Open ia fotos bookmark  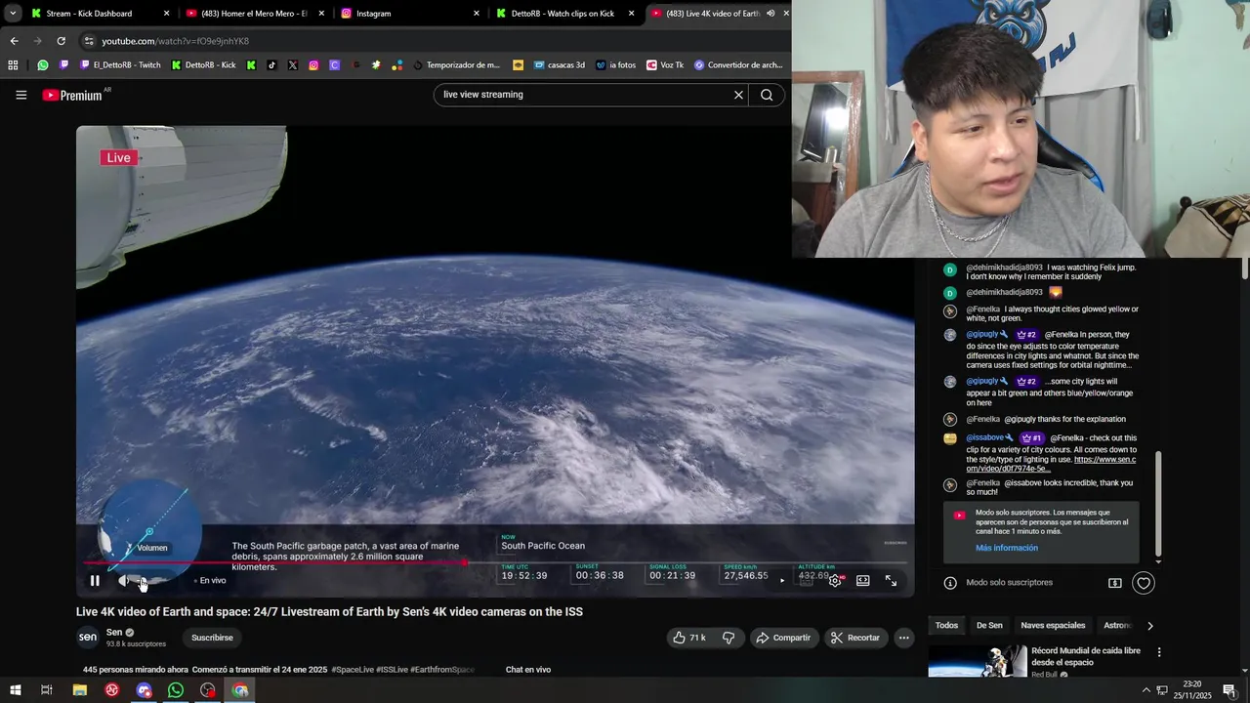pyautogui.click(x=614, y=65)
